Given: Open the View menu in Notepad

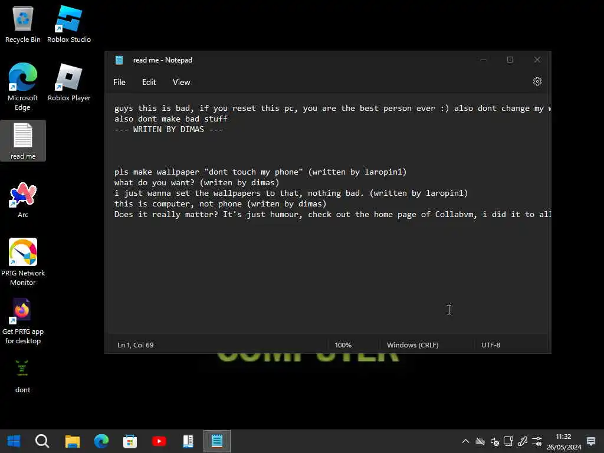Looking at the screenshot, I should (182, 82).
